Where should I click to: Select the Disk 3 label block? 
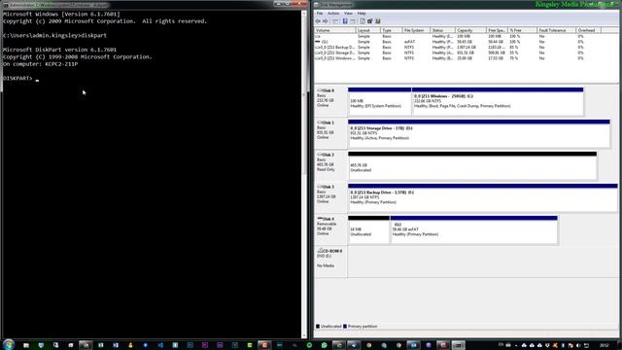(x=330, y=197)
